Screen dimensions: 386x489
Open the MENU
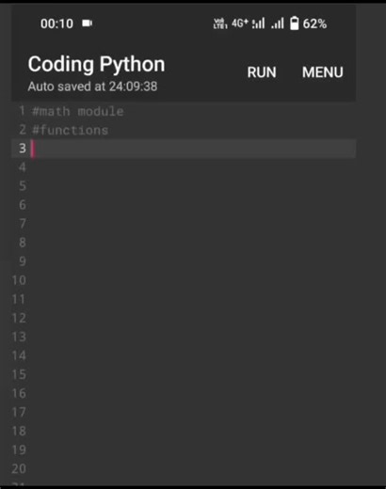(x=323, y=72)
